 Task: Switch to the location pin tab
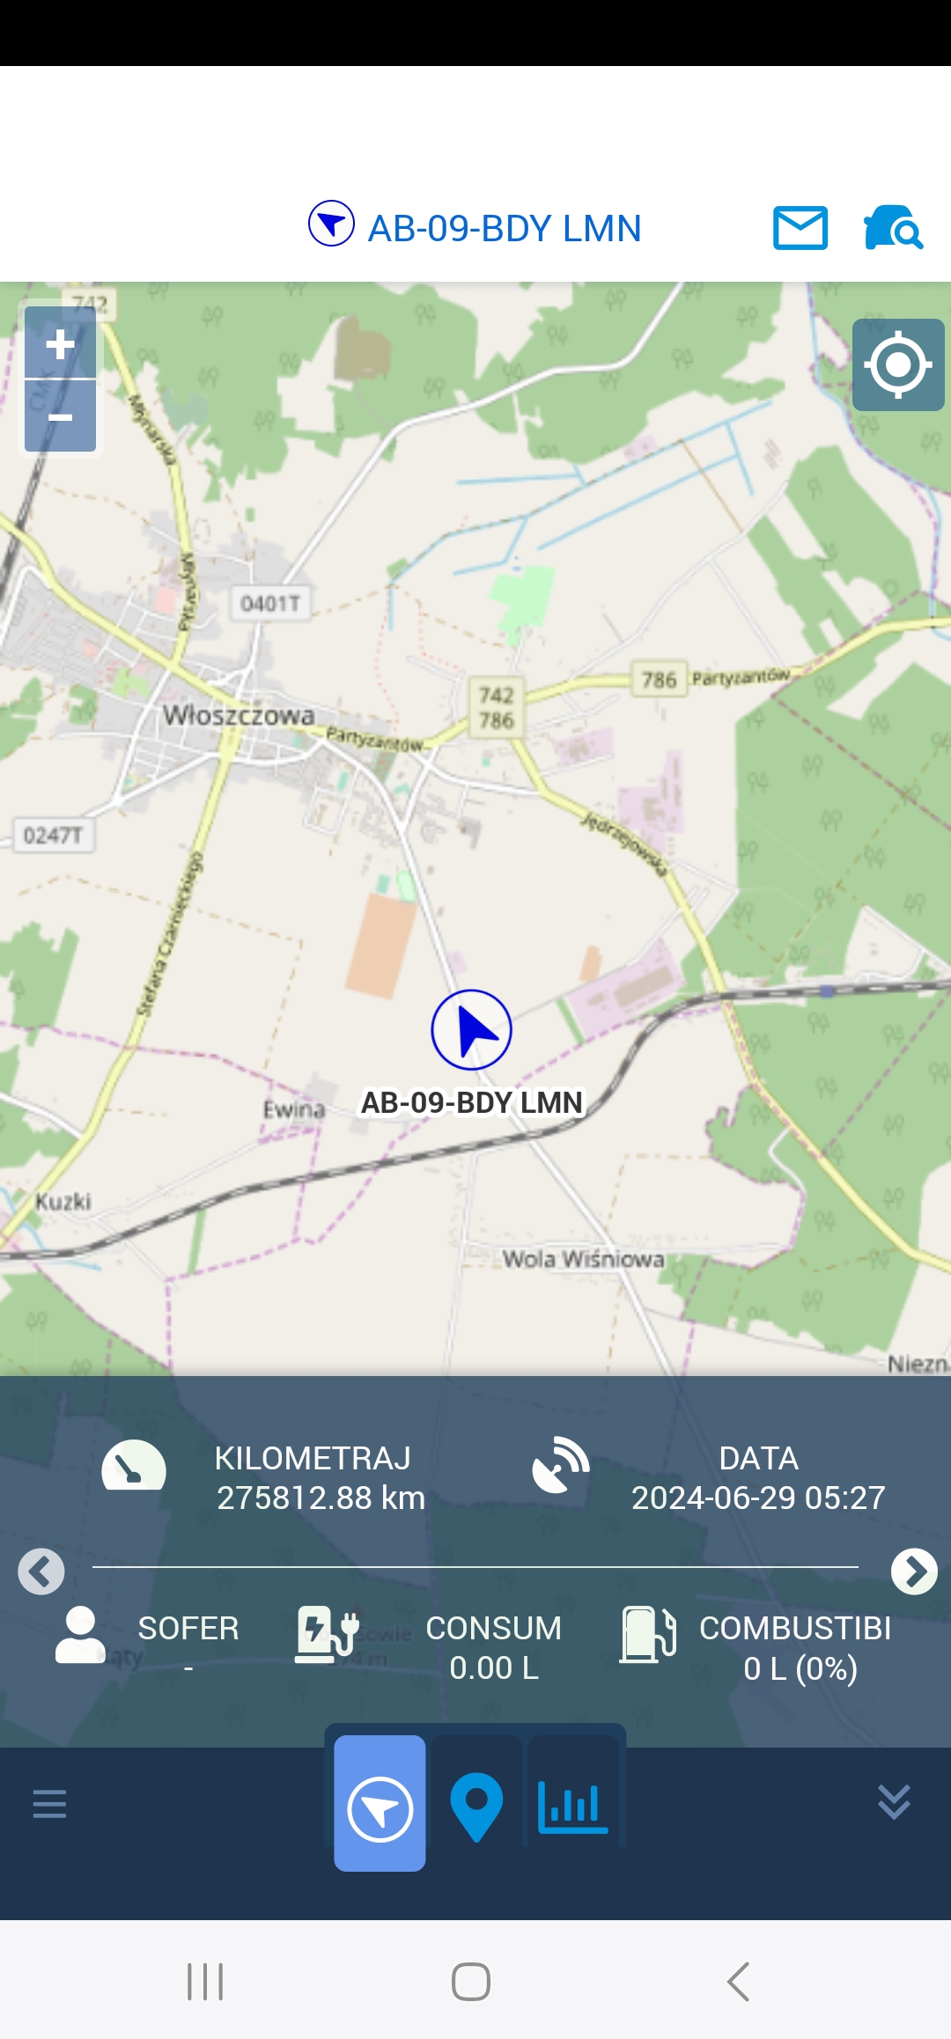pos(476,1807)
